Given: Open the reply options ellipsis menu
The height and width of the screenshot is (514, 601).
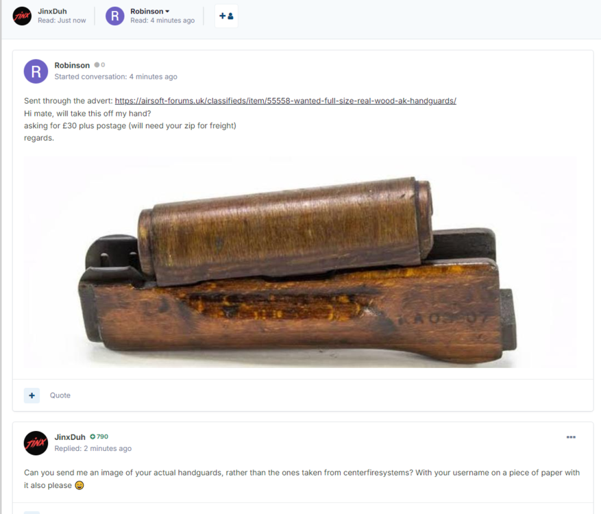Looking at the screenshot, I should (571, 437).
